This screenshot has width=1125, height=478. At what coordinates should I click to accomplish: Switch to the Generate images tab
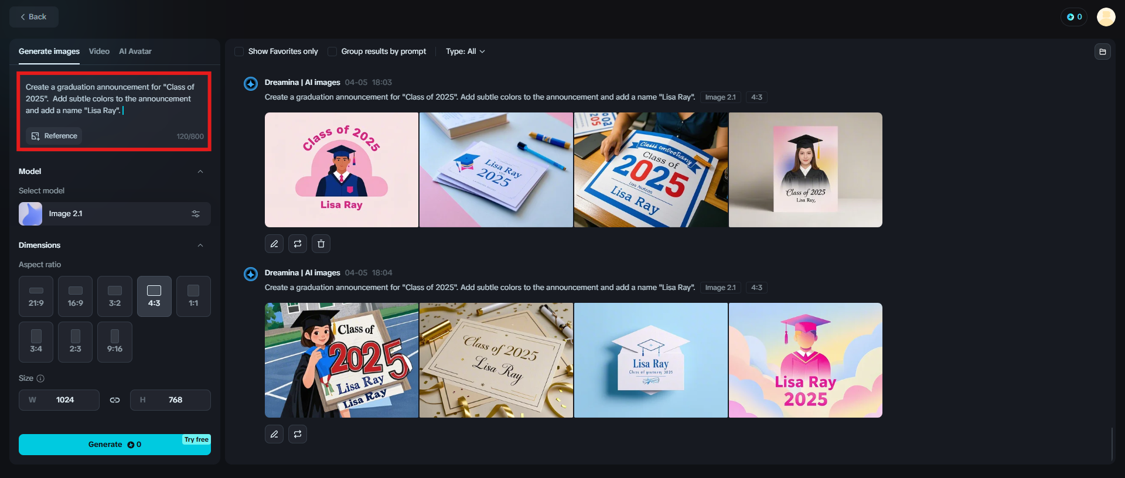49,52
